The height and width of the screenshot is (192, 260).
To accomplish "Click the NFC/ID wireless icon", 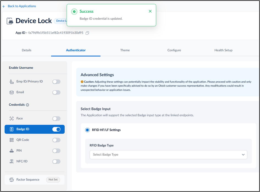I will click(x=12, y=161).
